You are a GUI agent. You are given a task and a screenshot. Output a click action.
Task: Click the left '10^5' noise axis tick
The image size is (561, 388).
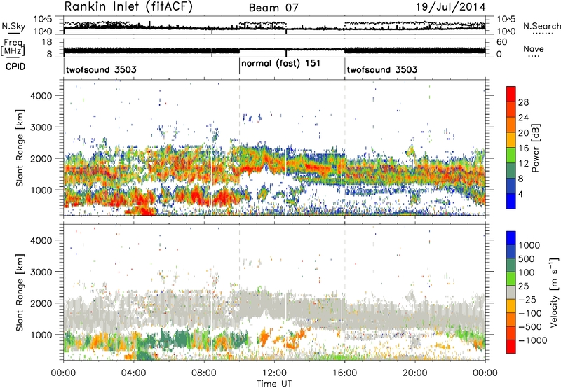[43, 19]
